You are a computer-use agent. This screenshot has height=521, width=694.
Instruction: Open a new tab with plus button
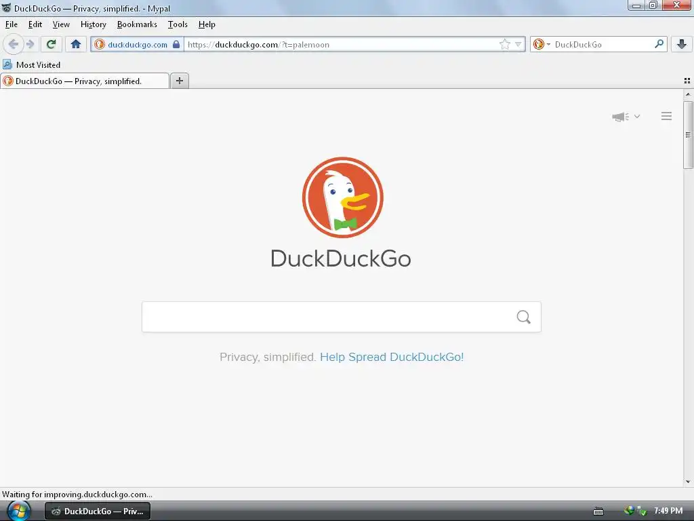click(x=179, y=81)
